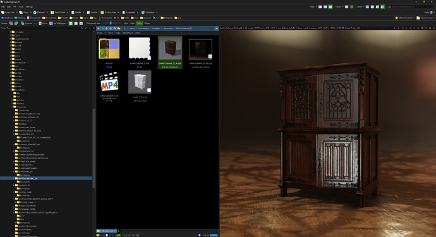Open Quick Access folder menu
The height and width of the screenshot is (237, 436).
pyautogui.click(x=425, y=18)
